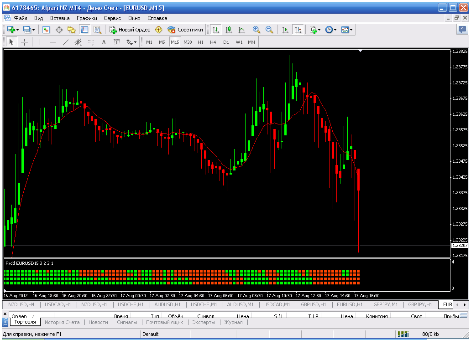The width and height of the screenshot is (471, 340).
Task: Click the Periodicity clock icon
Action: tap(329, 30)
